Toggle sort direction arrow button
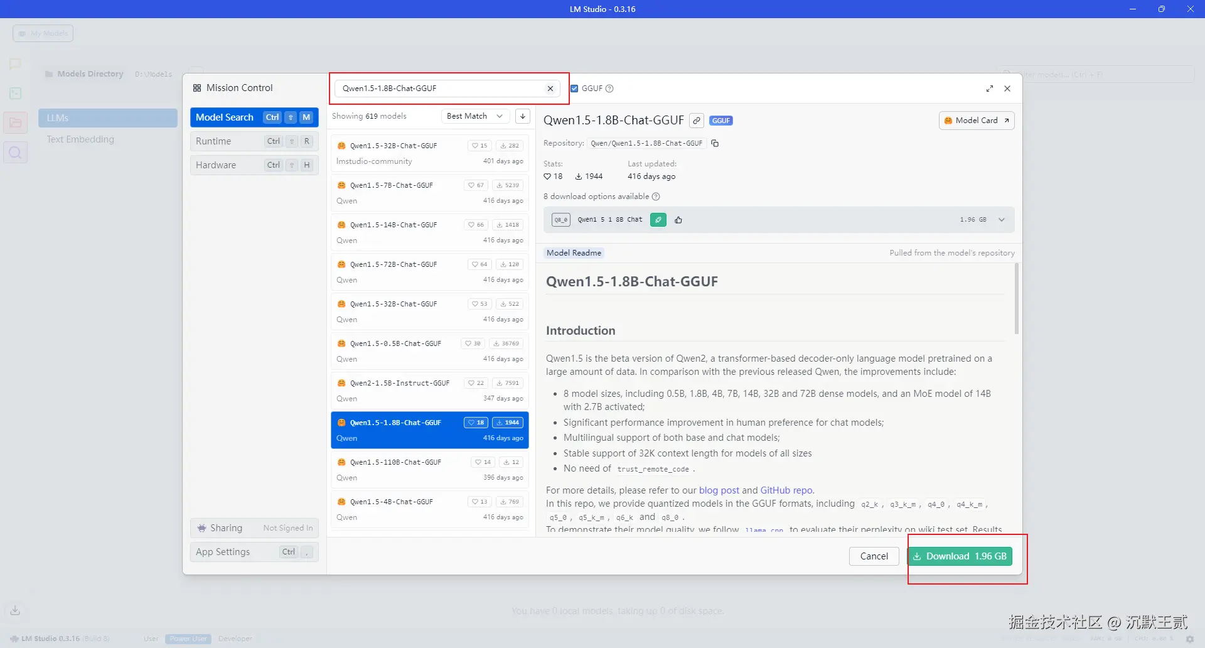The image size is (1205, 648). [x=523, y=116]
